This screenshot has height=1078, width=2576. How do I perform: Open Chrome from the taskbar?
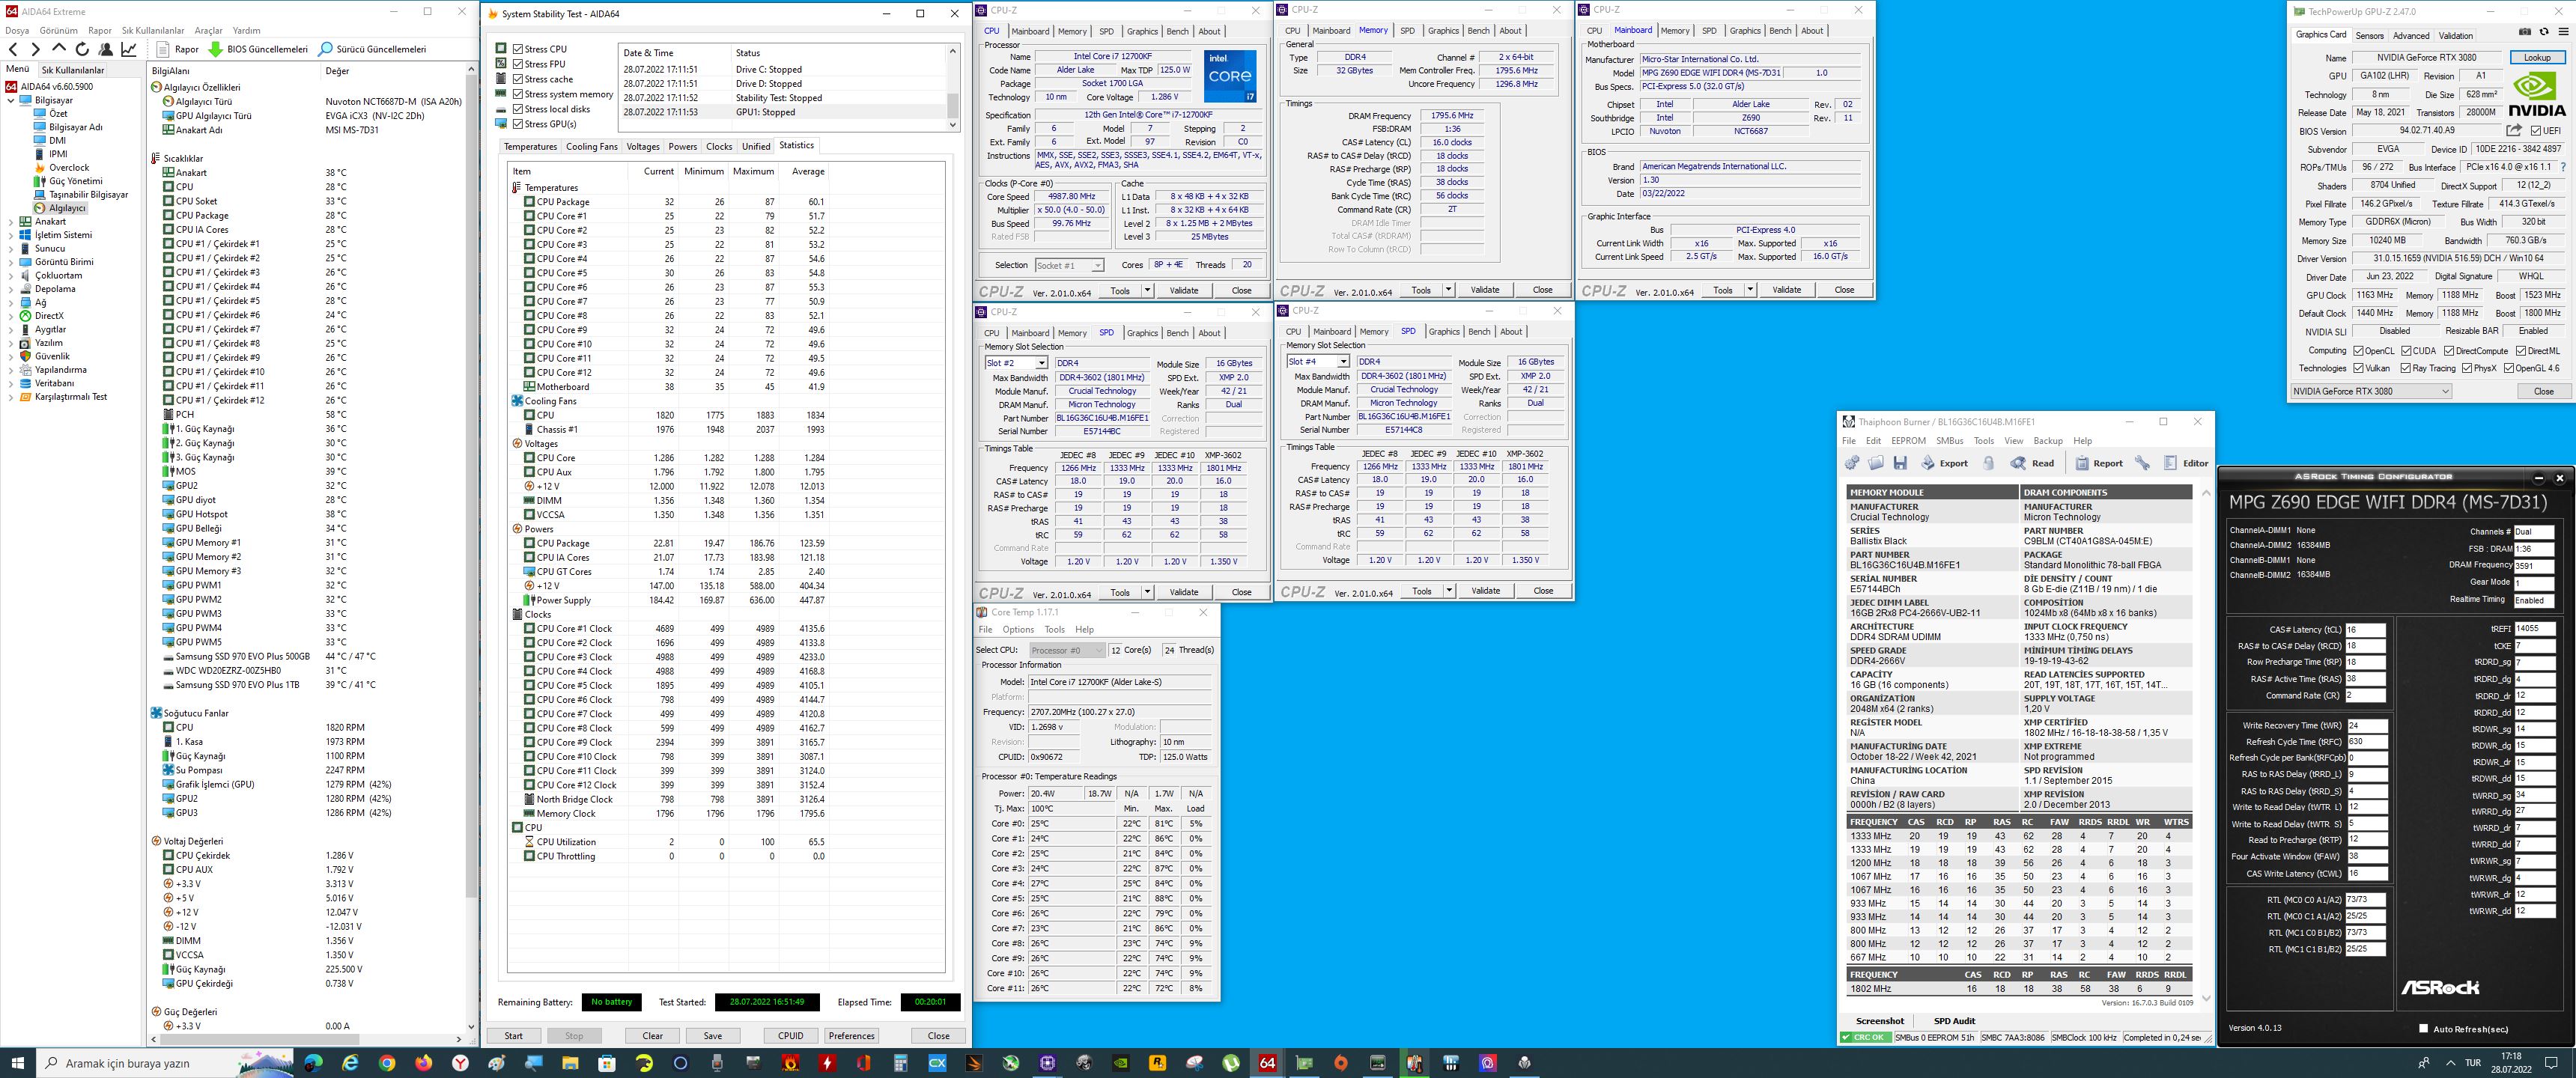386,1062
